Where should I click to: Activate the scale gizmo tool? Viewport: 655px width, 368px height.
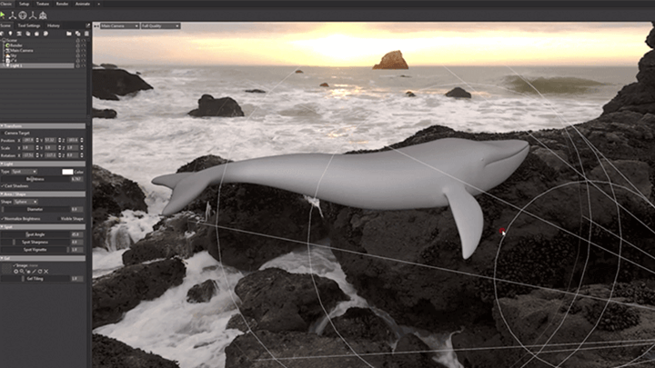33,15
